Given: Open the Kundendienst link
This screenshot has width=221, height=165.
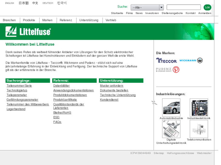Looking at the screenshot, I should (x=109, y=100).
